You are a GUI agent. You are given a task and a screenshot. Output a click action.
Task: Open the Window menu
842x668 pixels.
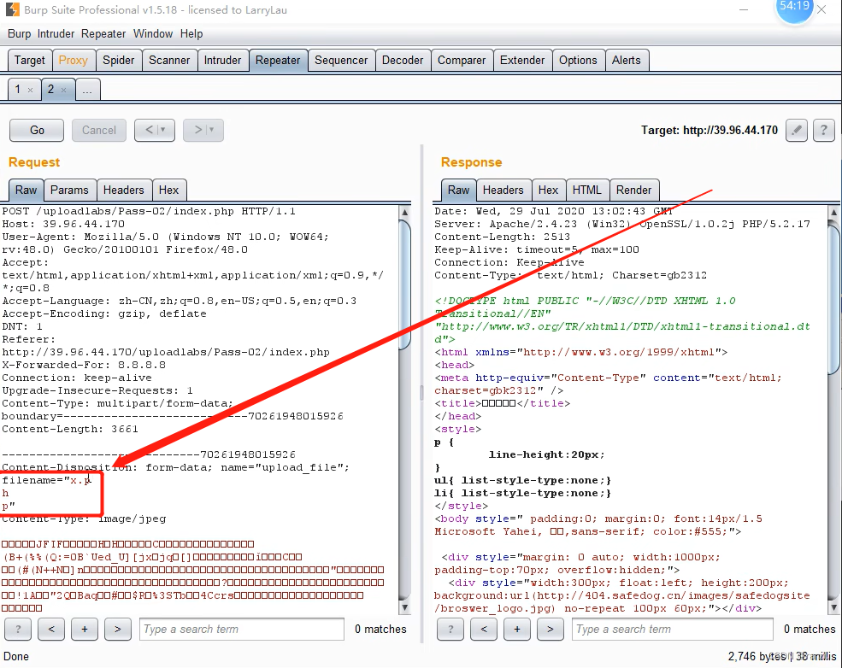click(x=153, y=34)
